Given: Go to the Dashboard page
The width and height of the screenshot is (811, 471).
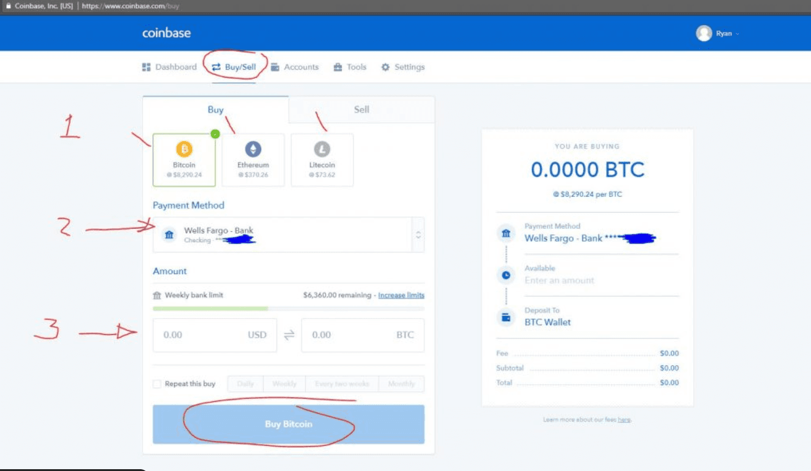Looking at the screenshot, I should pos(169,67).
